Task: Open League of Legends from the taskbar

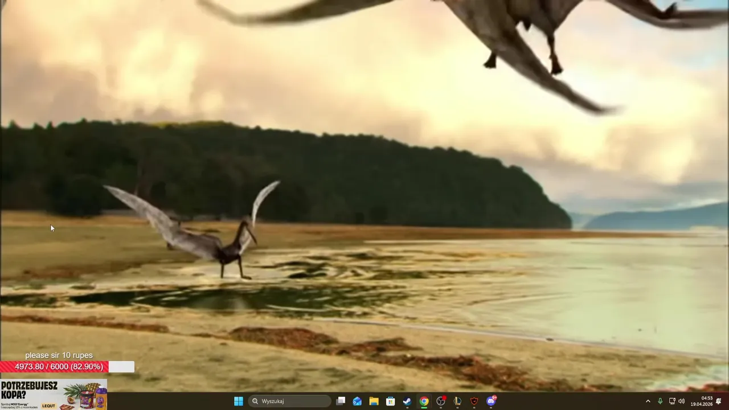Action: tap(457, 401)
